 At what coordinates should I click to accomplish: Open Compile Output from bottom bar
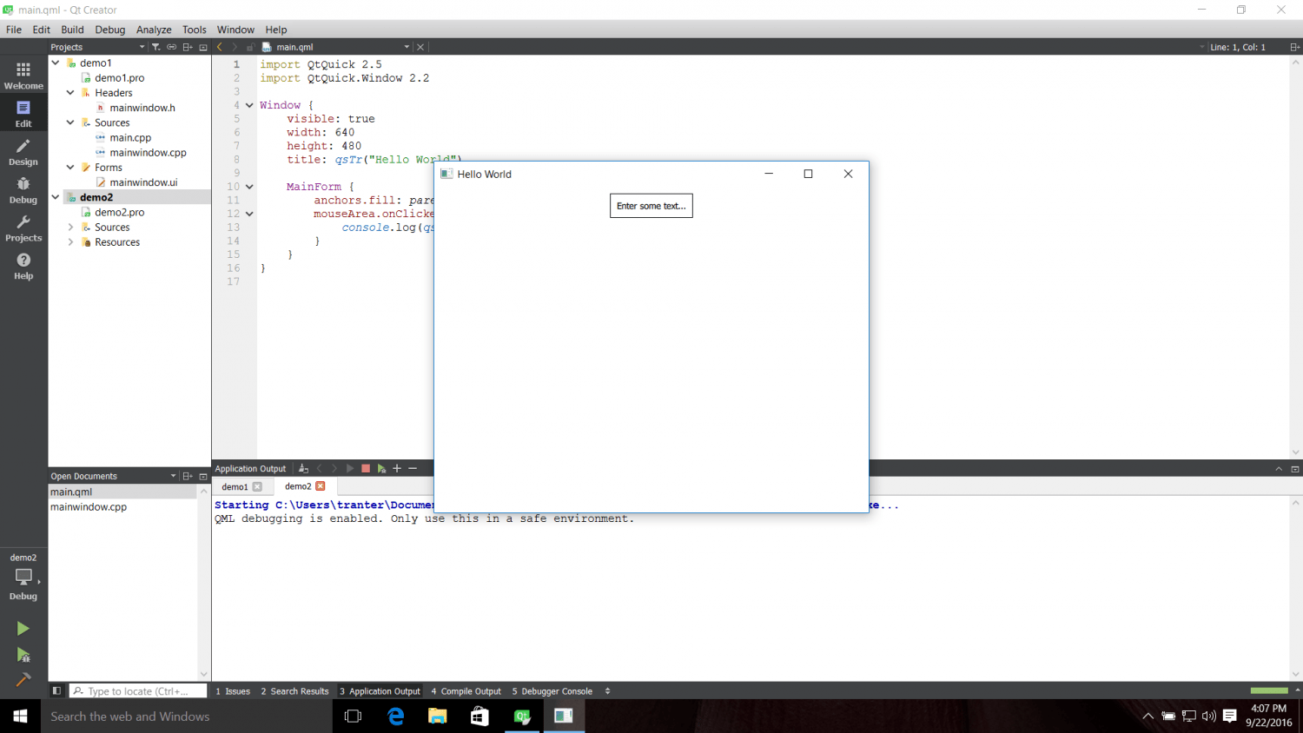coord(466,690)
